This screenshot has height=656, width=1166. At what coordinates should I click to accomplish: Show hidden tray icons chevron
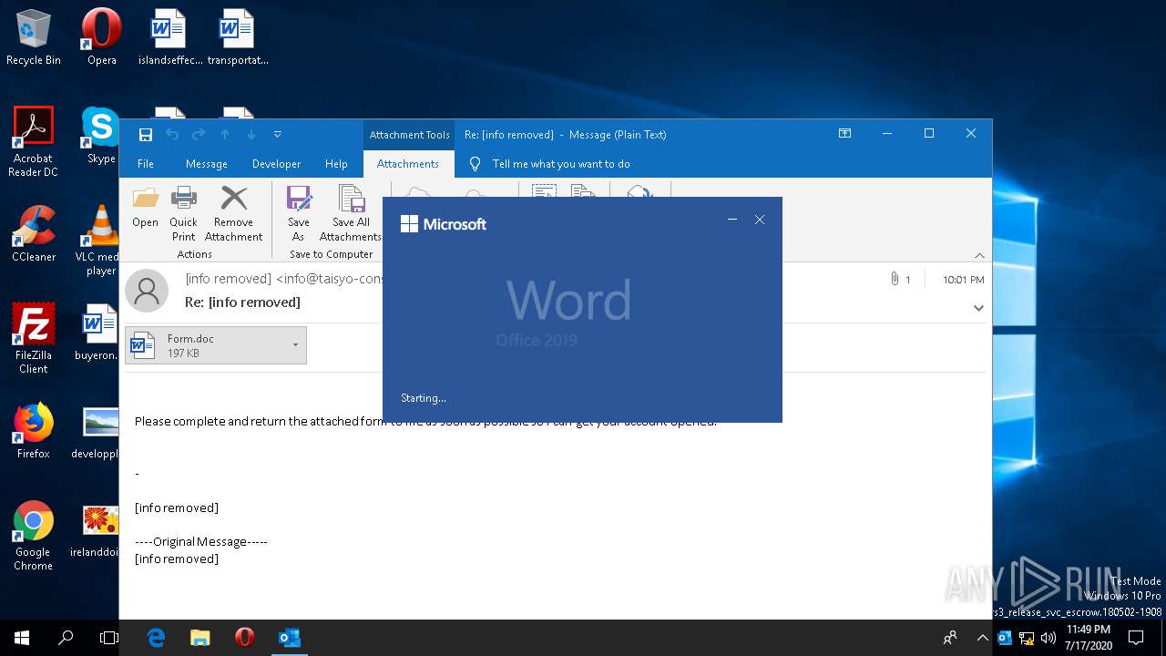(x=983, y=638)
